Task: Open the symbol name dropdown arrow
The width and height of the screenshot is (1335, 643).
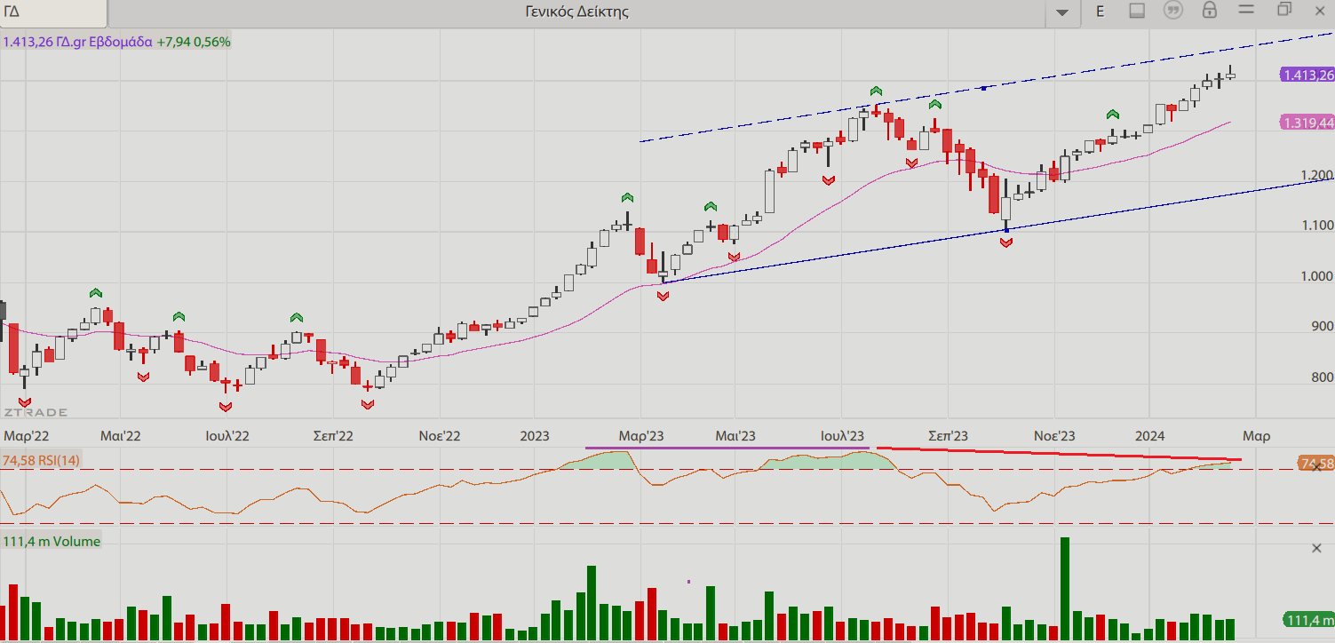Action: click(1062, 12)
